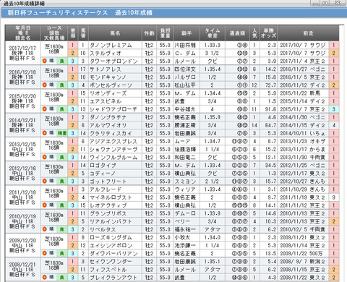
Task: Click the 騎手 column header
Action: coord(187,33)
